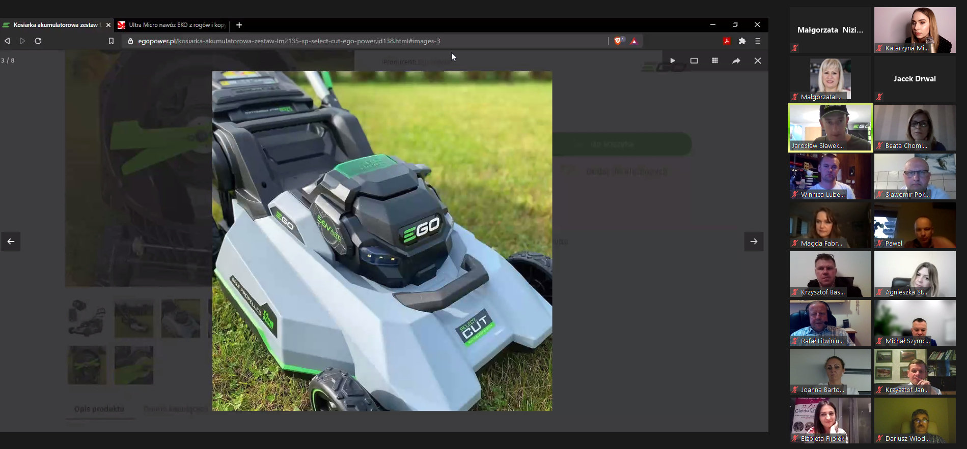Select Agnieszka St... video tile
The width and height of the screenshot is (967, 449).
tap(915, 274)
